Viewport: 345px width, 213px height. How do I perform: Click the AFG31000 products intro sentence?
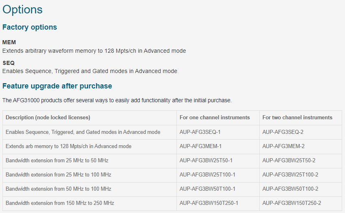point(117,100)
